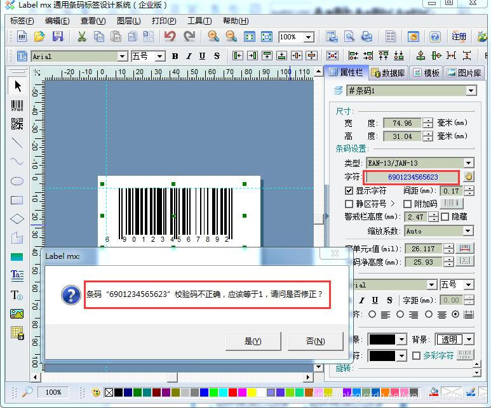Pick the red swatch in color palette
The height and width of the screenshot is (408, 491).
[x=232, y=392]
